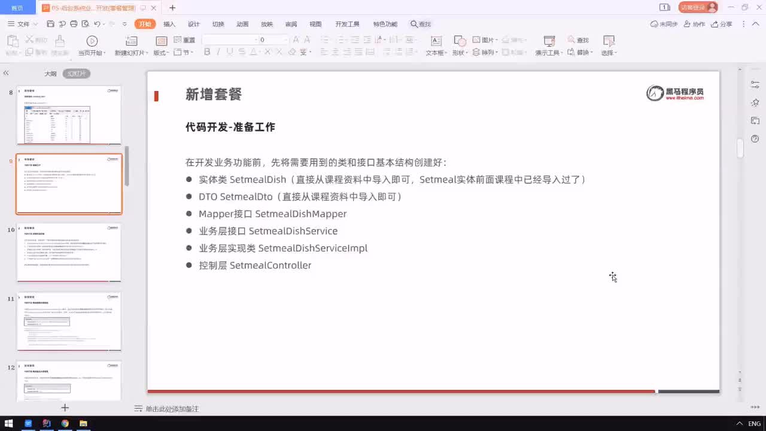Click the clear formatting eraser icon

(x=292, y=52)
